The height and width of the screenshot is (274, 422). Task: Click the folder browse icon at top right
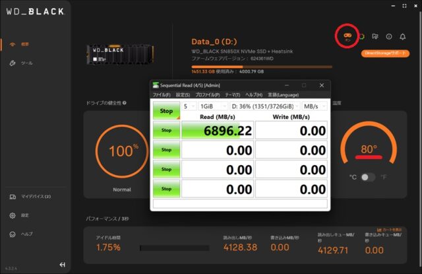click(375, 36)
